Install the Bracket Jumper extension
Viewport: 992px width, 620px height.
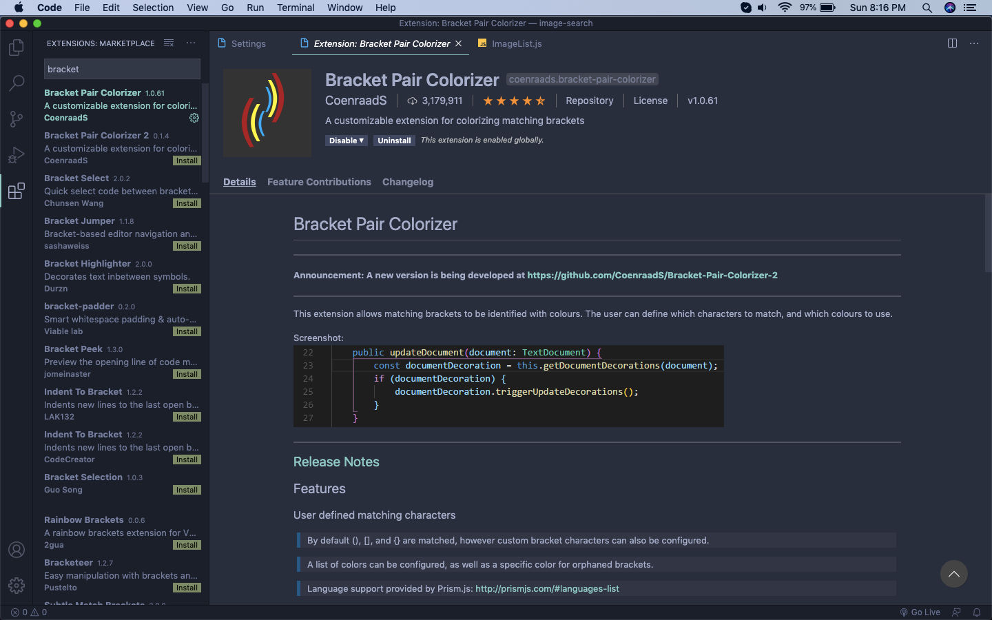pos(187,246)
